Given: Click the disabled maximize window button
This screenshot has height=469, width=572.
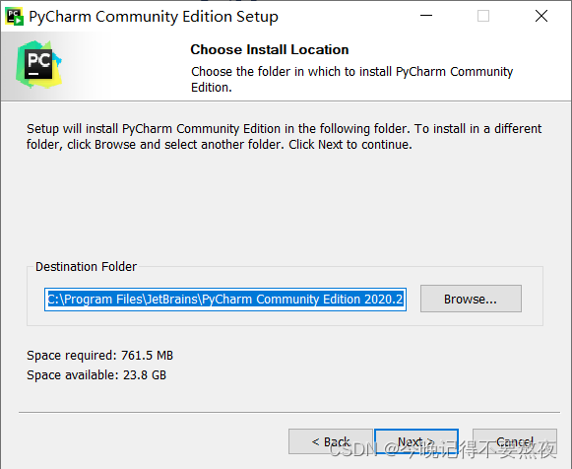Looking at the screenshot, I should [x=483, y=16].
